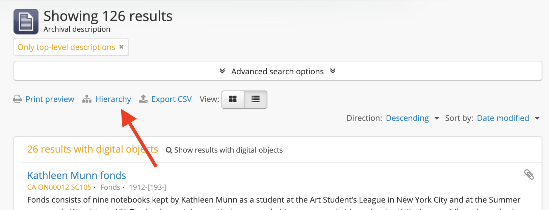Viewport: 549px width, 210px height.
Task: Open the Hierarchy view link
Action: (x=113, y=99)
